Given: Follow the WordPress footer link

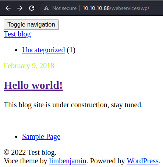Looking at the screenshot, I should click(143, 161).
